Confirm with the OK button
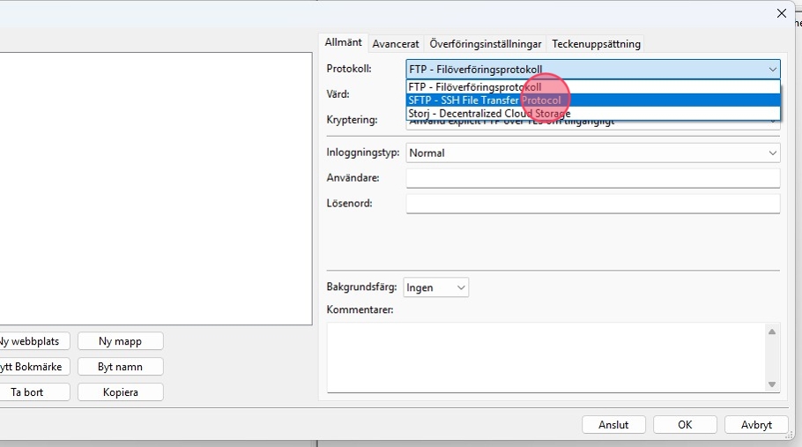 pos(685,425)
